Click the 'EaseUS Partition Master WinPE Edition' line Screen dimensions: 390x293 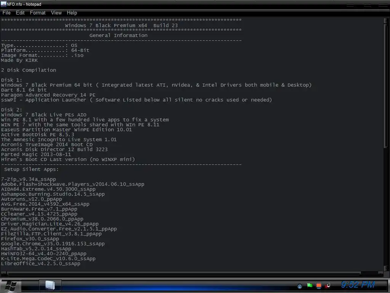[66, 130]
